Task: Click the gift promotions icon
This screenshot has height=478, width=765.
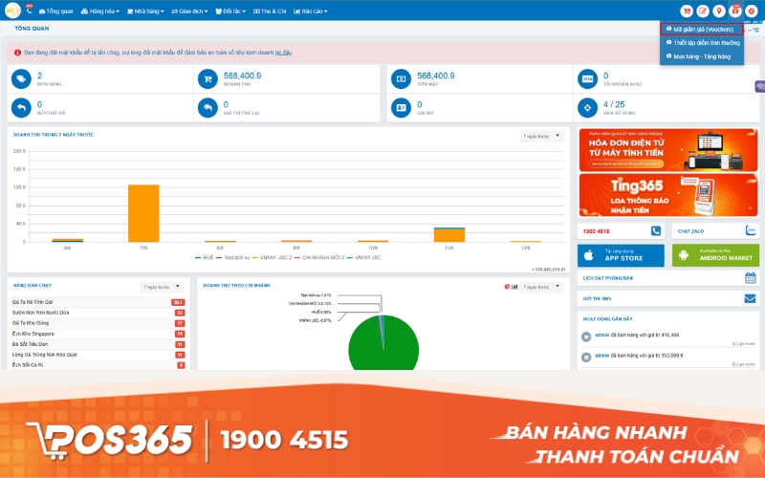Action: (x=734, y=11)
